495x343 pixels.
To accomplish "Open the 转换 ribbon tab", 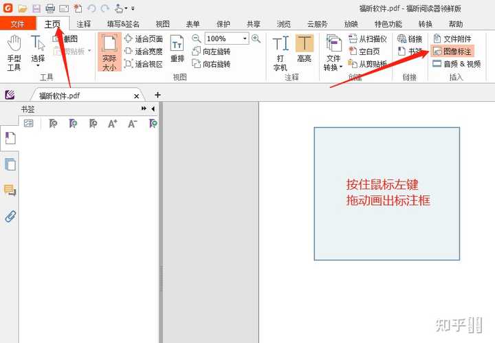I will pyautogui.click(x=426, y=24).
